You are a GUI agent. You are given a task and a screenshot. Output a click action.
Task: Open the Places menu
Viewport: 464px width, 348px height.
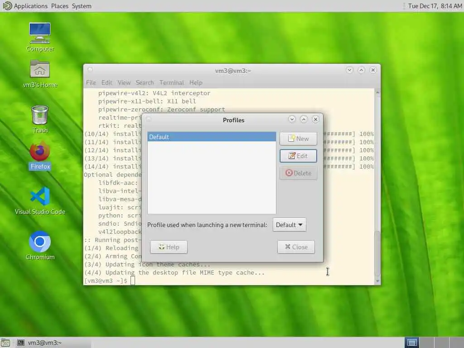click(x=59, y=6)
